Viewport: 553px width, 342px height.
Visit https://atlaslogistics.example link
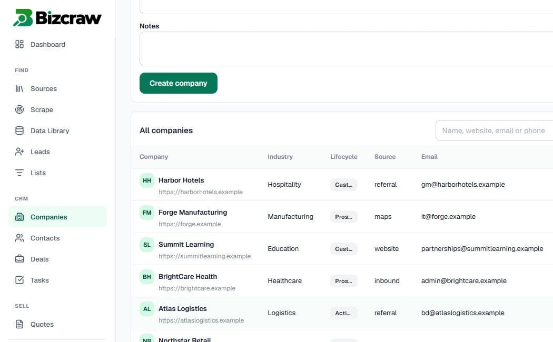[x=201, y=320]
